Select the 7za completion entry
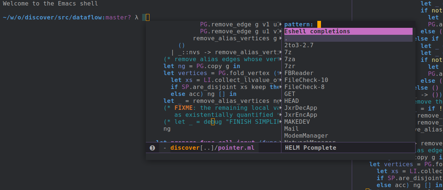443x190 pixels. point(290,59)
